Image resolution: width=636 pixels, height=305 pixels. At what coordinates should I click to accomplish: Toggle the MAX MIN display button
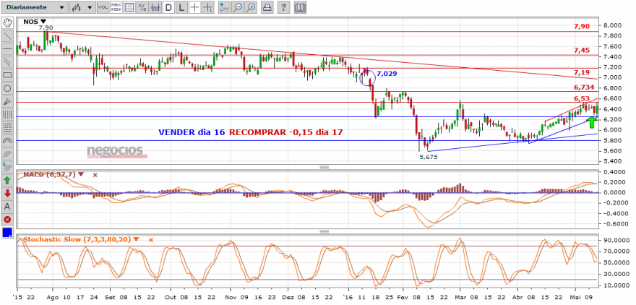tap(116, 7)
